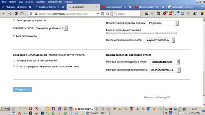205x115 pixels.
Task: Close the 'Журналы - Дневник' tab
Action: [x=30, y=7]
